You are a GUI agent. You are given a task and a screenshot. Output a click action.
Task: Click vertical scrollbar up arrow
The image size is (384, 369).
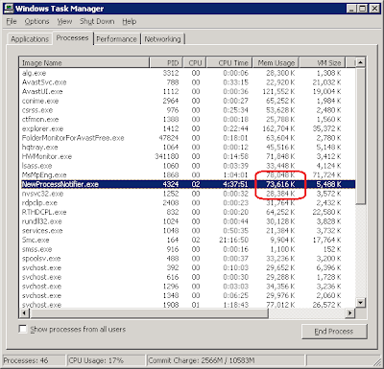click(x=361, y=62)
